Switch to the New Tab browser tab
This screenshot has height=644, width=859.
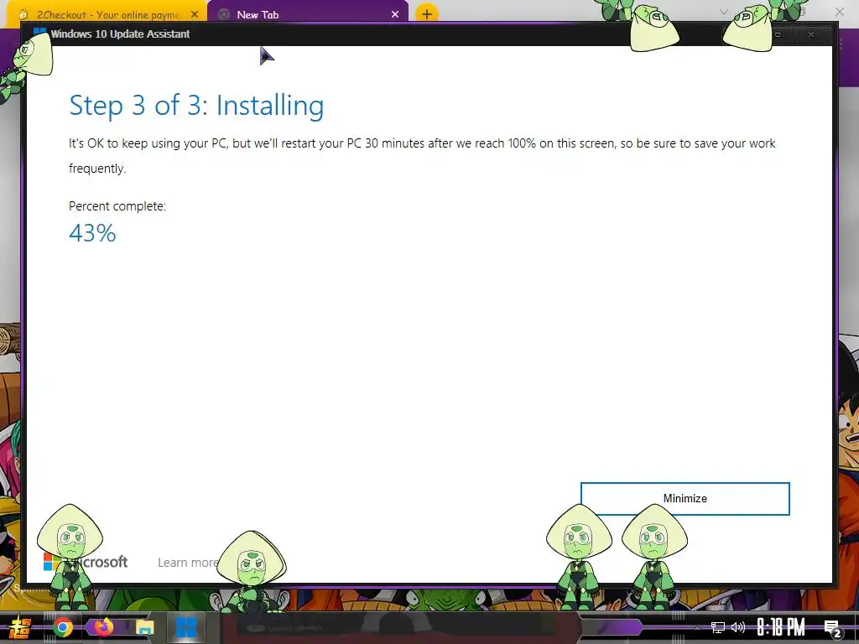[x=307, y=15]
